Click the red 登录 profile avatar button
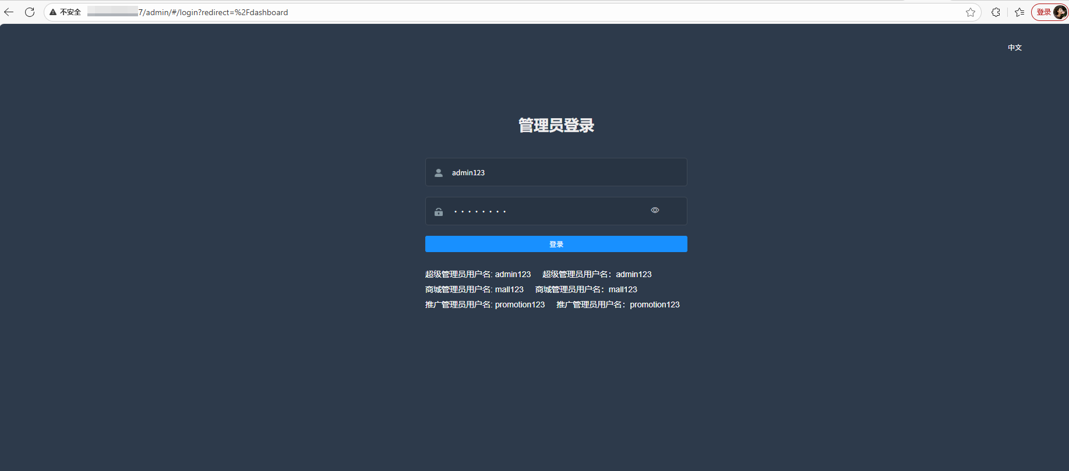The height and width of the screenshot is (471, 1069). pyautogui.click(x=1050, y=12)
